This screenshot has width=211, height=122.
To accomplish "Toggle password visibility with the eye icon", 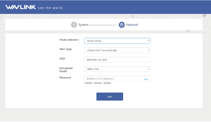I will 146,79.
